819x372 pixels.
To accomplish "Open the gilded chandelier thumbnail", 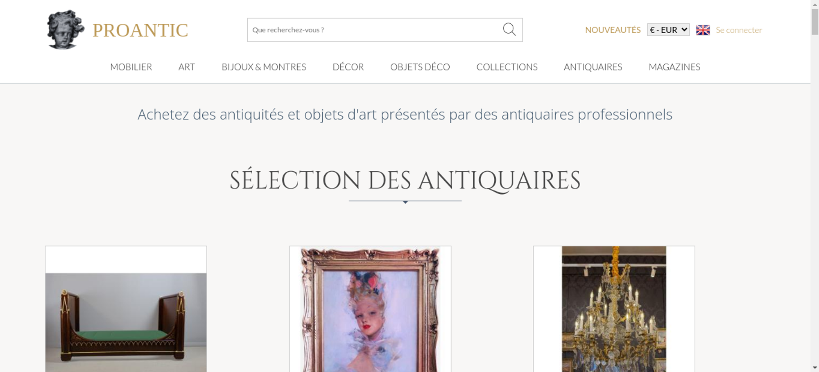I will click(x=614, y=309).
